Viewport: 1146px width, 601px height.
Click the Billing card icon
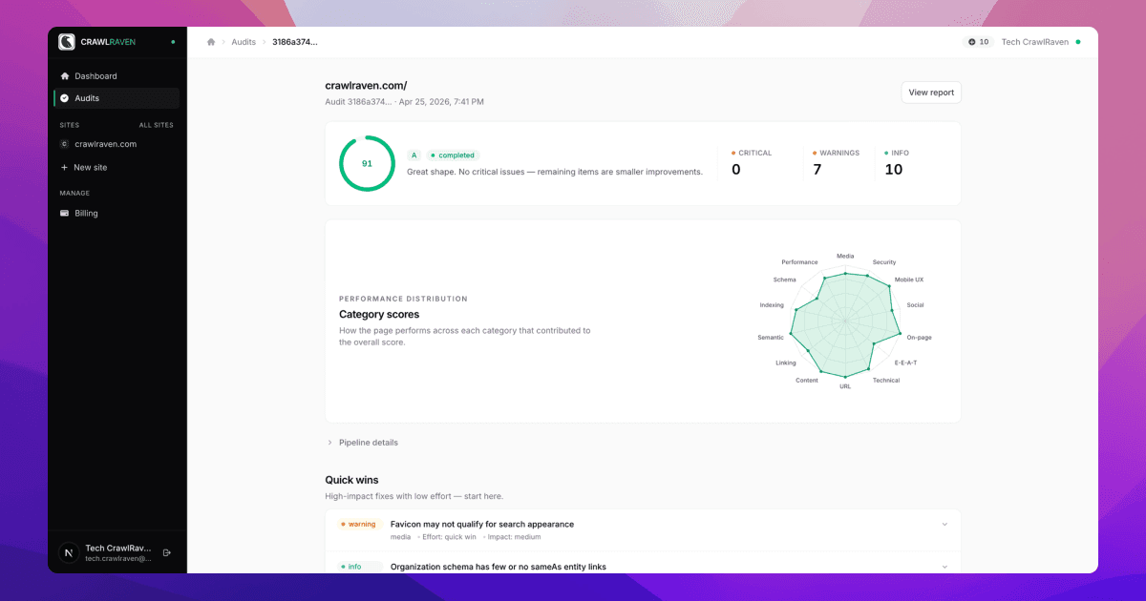click(65, 214)
